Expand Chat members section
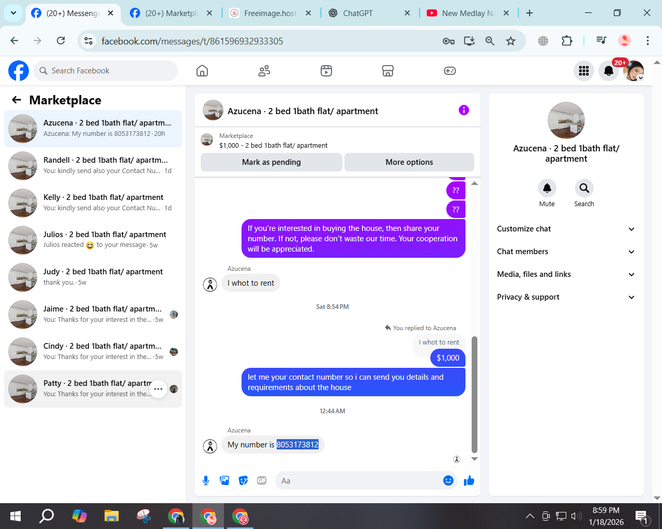This screenshot has height=529, width=662. pos(566,252)
